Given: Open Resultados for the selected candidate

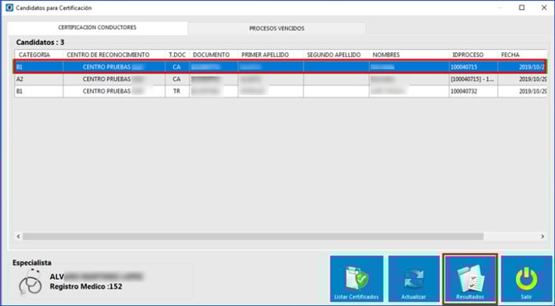Looking at the screenshot, I should click(x=470, y=279).
